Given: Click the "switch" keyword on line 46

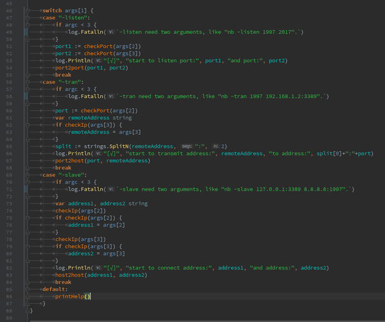Looking at the screenshot, I should click(52, 10).
